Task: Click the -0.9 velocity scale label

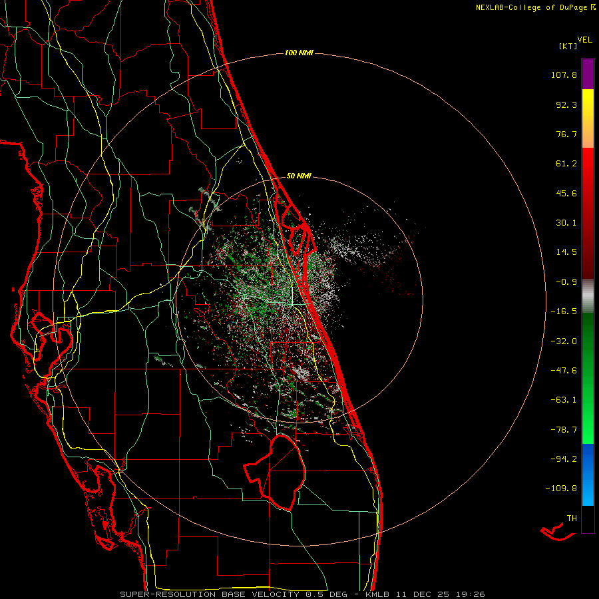Action: [566, 282]
